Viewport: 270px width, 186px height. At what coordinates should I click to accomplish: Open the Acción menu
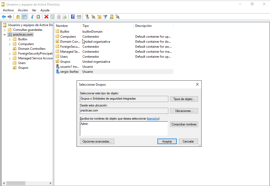click(x=23, y=10)
